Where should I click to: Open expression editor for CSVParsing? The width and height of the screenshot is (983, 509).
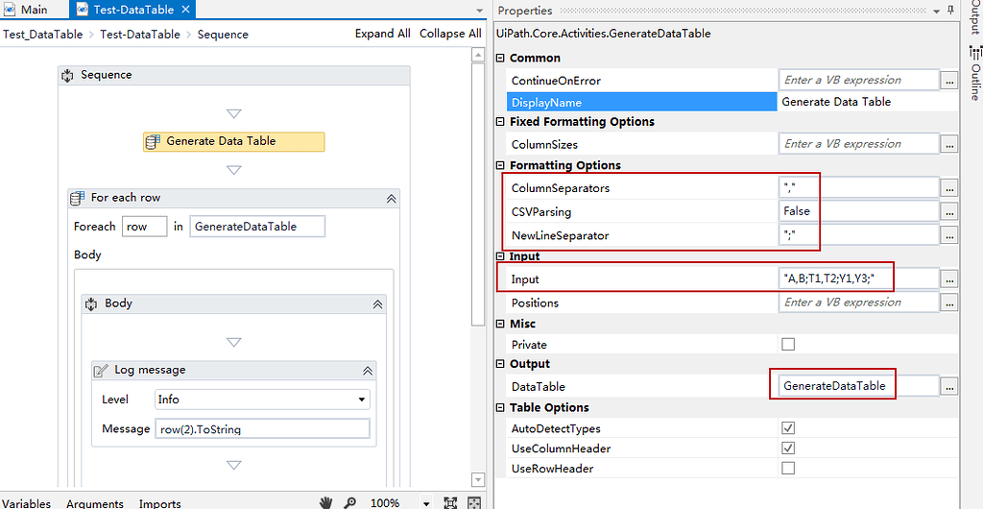[949, 212]
